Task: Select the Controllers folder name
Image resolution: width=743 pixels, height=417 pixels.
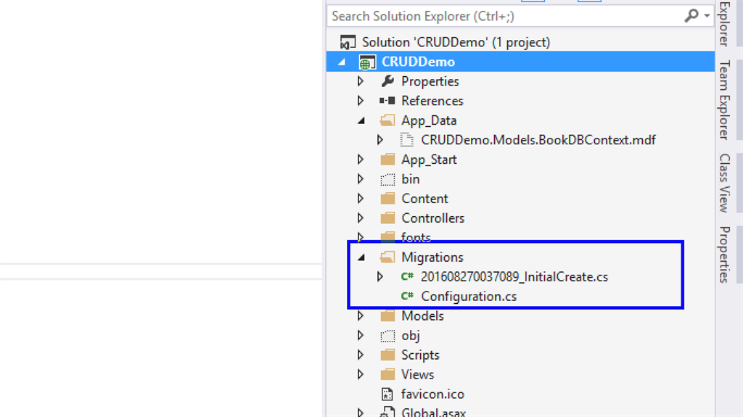Action: point(432,218)
